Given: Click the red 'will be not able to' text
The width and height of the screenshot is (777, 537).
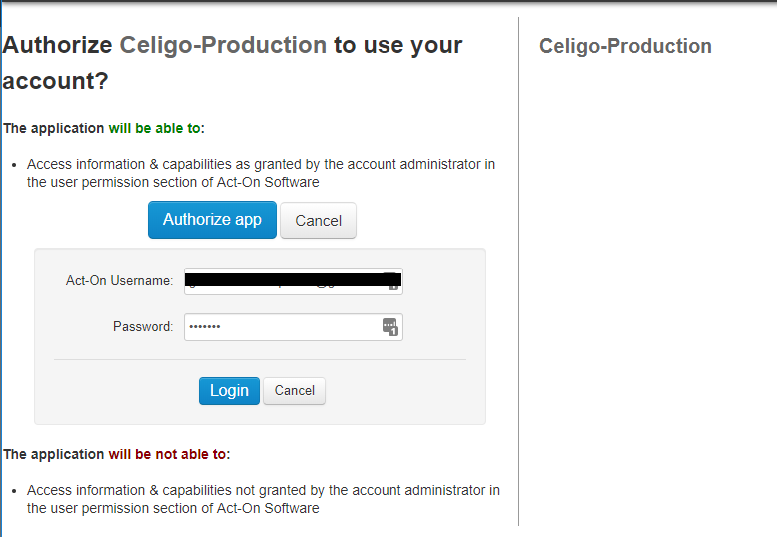Looking at the screenshot, I should [x=167, y=454].
